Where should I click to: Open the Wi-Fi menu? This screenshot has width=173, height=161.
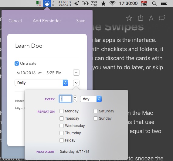(112, 3)
